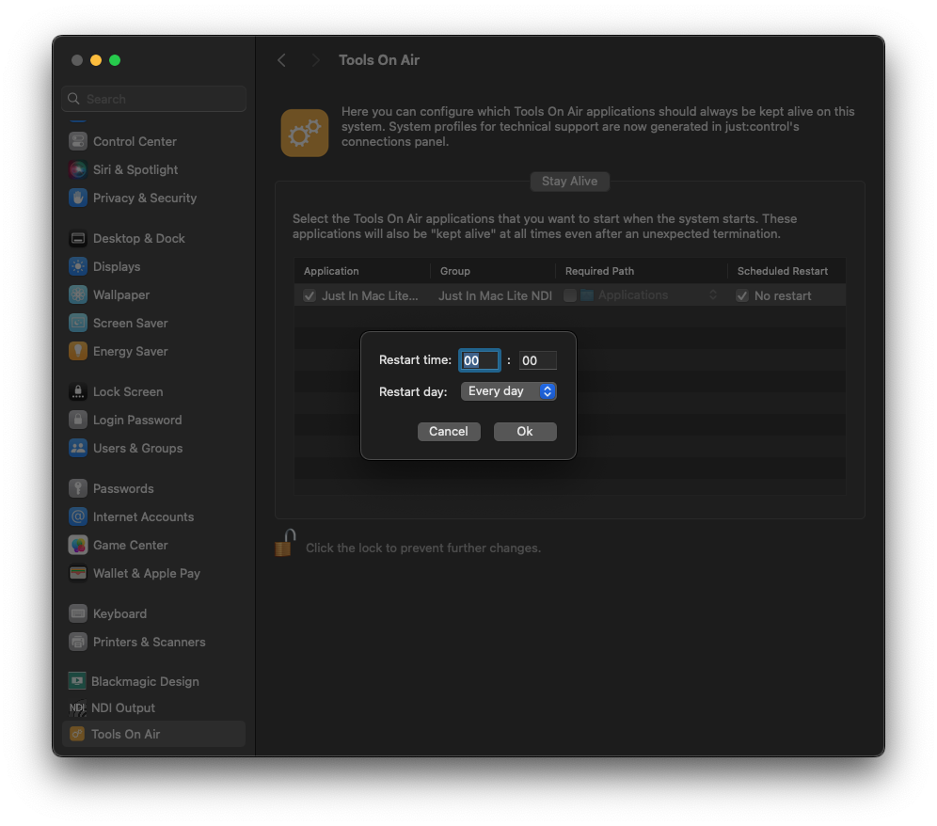
Task: Click the open padlock icon
Action: click(286, 543)
